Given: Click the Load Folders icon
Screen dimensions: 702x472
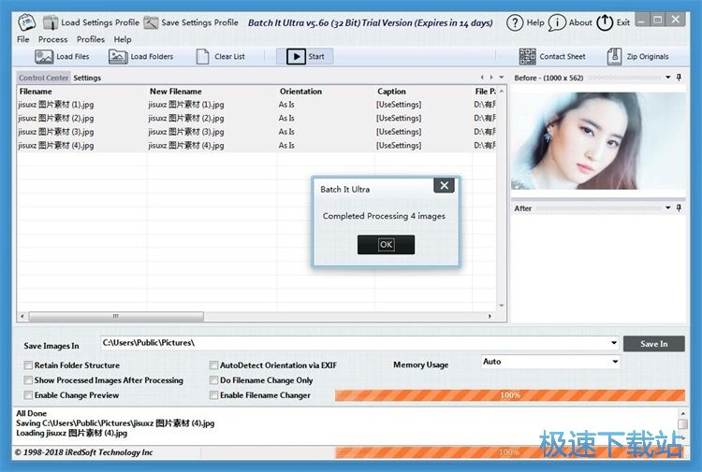Looking at the screenshot, I should click(118, 57).
